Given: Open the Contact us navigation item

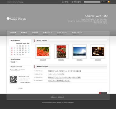Looking at the screenshot, I should (77, 33).
